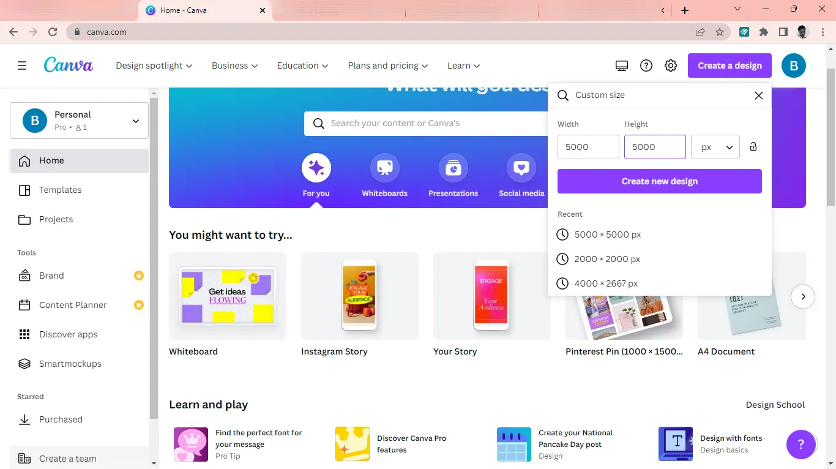Open Content Planner in the sidebar
The image size is (836, 469).
79,305
